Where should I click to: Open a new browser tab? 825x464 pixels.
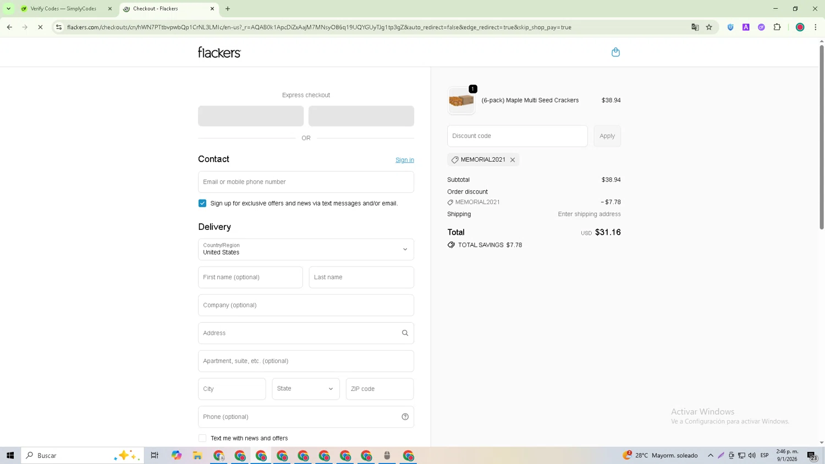228,9
